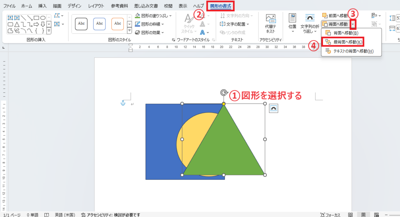Click the rotation handle above the triangle

click(224, 93)
